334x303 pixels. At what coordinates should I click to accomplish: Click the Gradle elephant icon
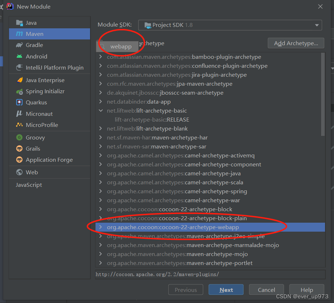click(19, 45)
